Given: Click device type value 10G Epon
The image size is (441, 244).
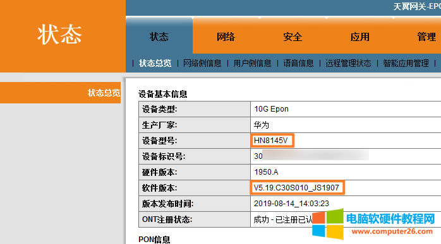Looking at the screenshot, I should click(271, 109).
